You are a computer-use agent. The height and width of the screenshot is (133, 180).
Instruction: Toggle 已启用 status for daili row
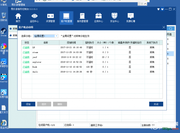pos(26,72)
